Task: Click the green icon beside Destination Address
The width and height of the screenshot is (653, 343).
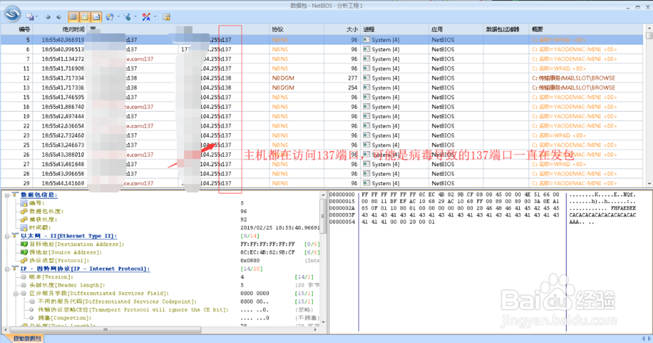Action: (x=24, y=244)
